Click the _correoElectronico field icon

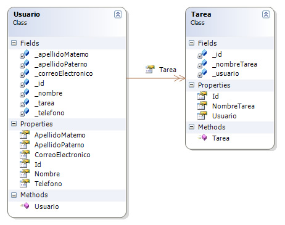(x=25, y=73)
